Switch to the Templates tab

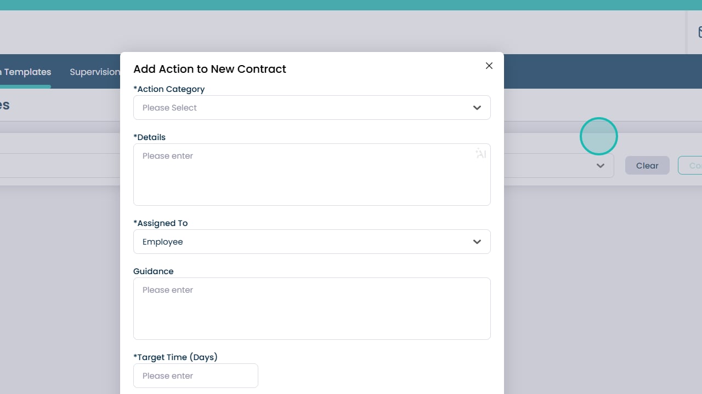[x=26, y=72]
